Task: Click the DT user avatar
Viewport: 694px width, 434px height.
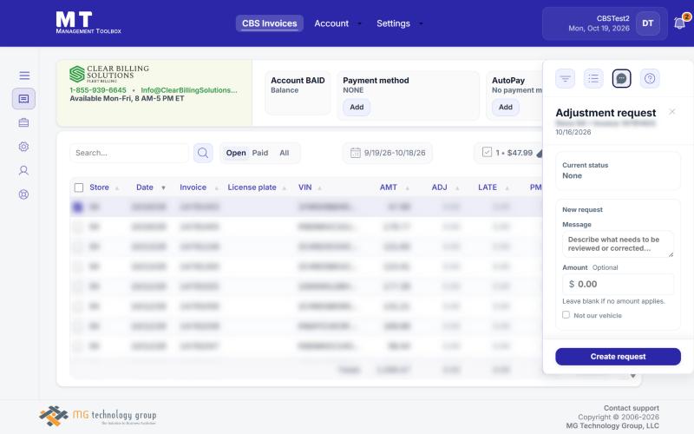Action: pos(647,23)
